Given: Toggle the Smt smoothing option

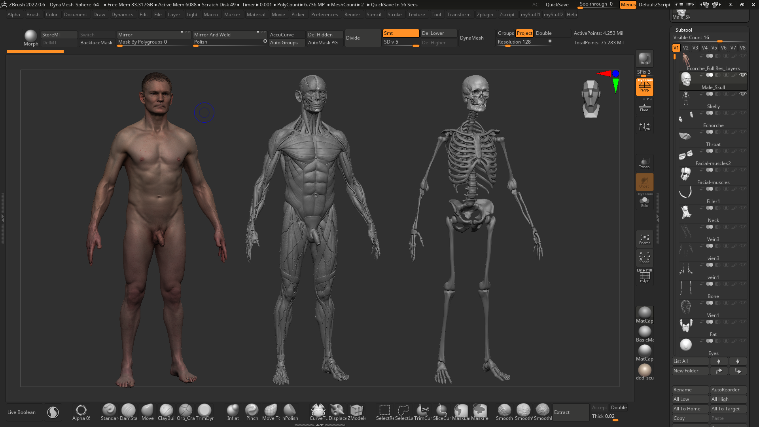Looking at the screenshot, I should (400, 33).
